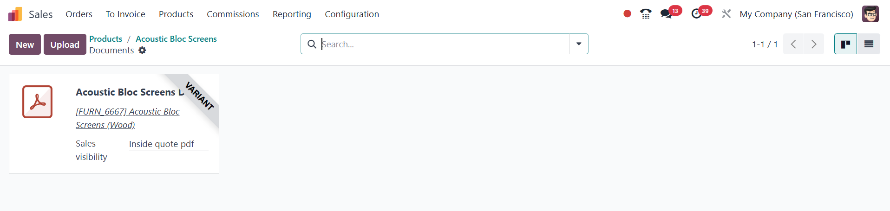
Task: Open the Sales visibility 'Inside quote pdf' dropdown
Action: (x=169, y=144)
